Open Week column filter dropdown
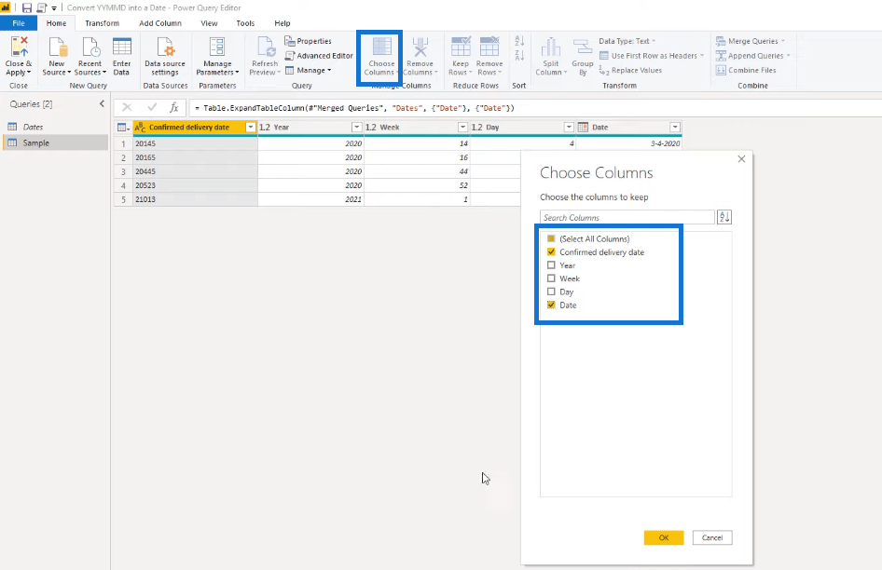The image size is (882, 570). pos(463,128)
